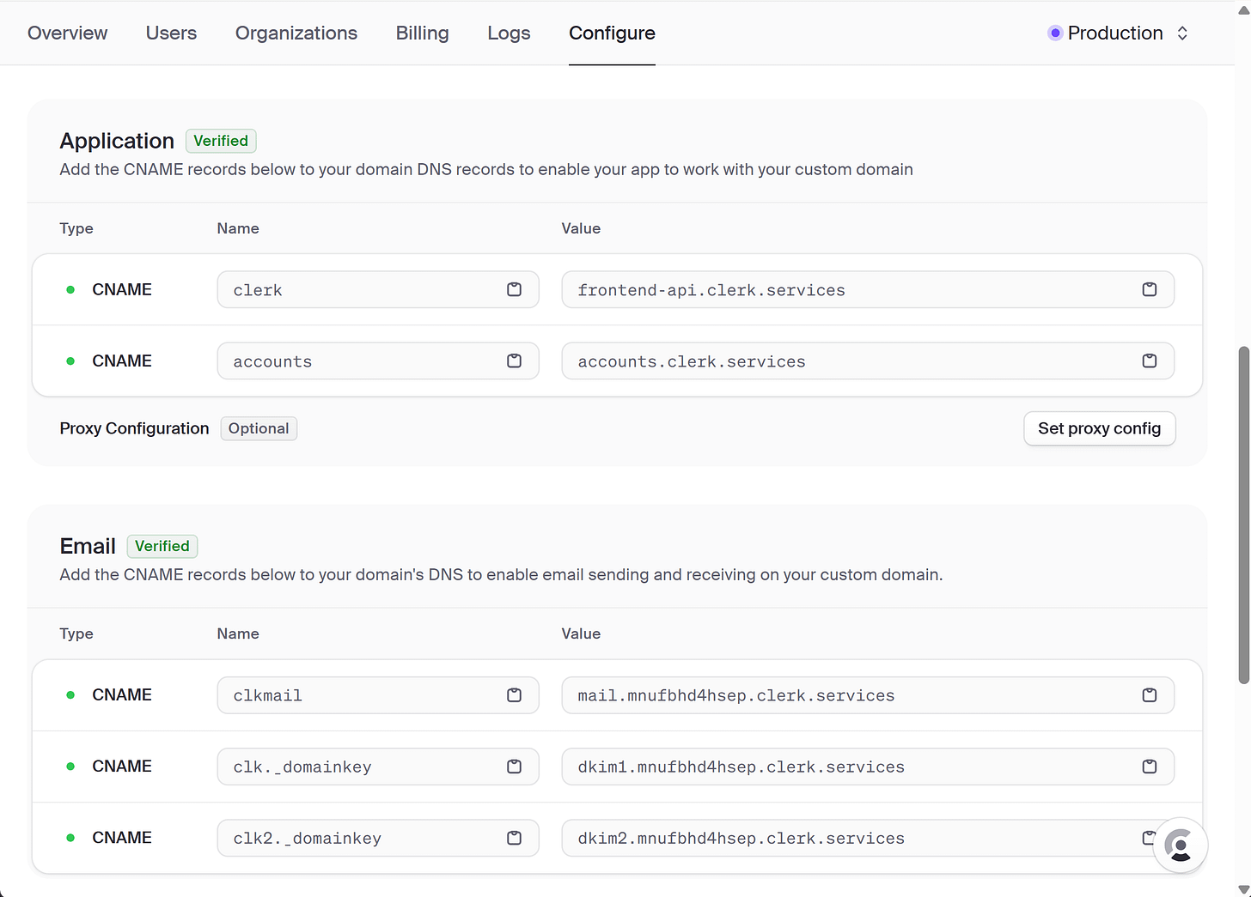Image resolution: width=1251 pixels, height=897 pixels.
Task: Click the mail.mnufbhd4hsep.clerk.services field
Action: [x=868, y=694]
